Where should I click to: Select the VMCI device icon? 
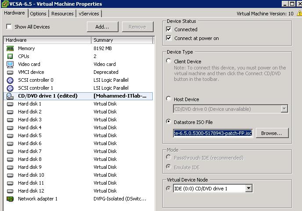10,72
